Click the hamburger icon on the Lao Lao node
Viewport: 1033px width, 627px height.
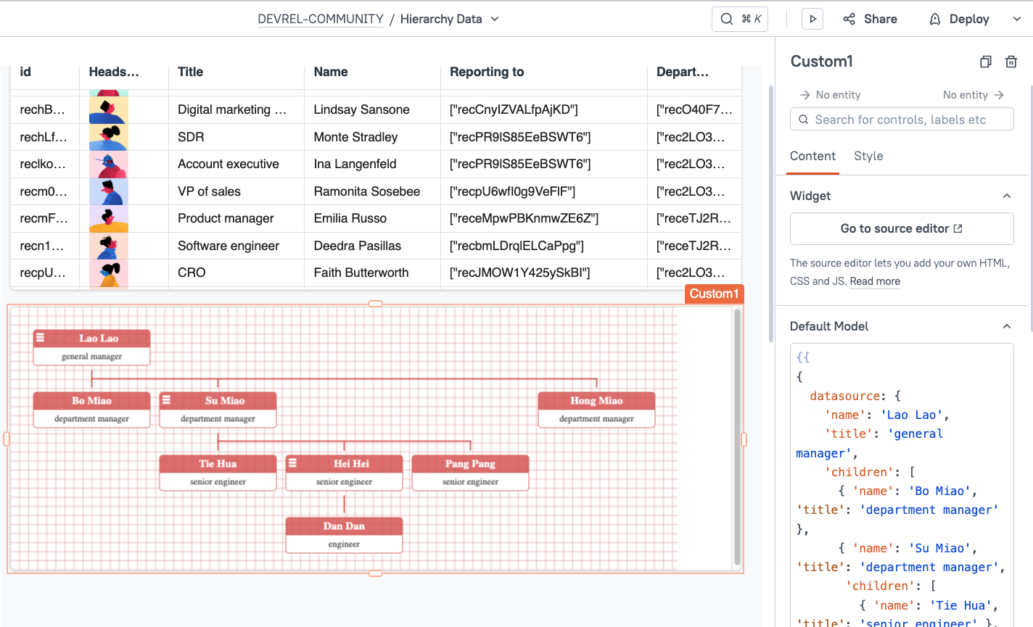tap(41, 338)
